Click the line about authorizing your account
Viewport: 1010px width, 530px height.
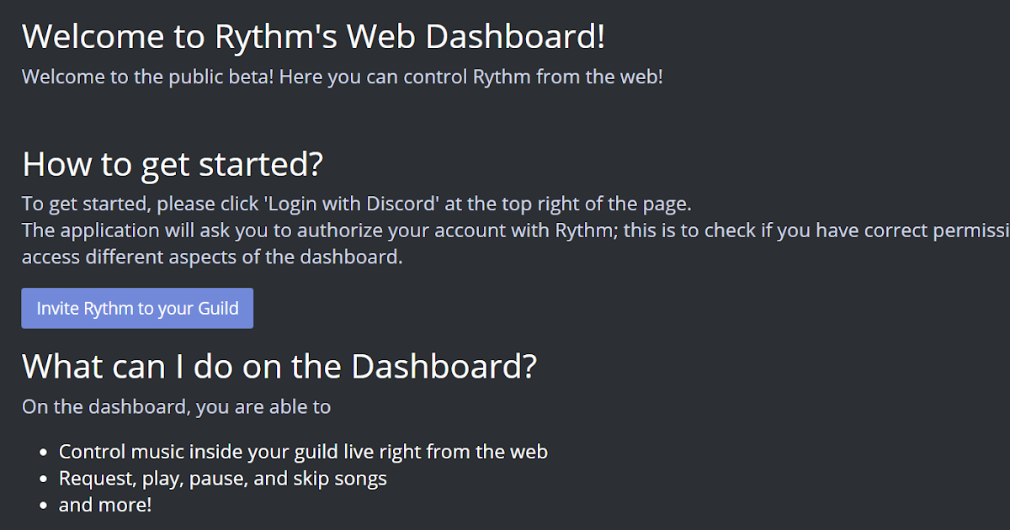[x=516, y=230]
